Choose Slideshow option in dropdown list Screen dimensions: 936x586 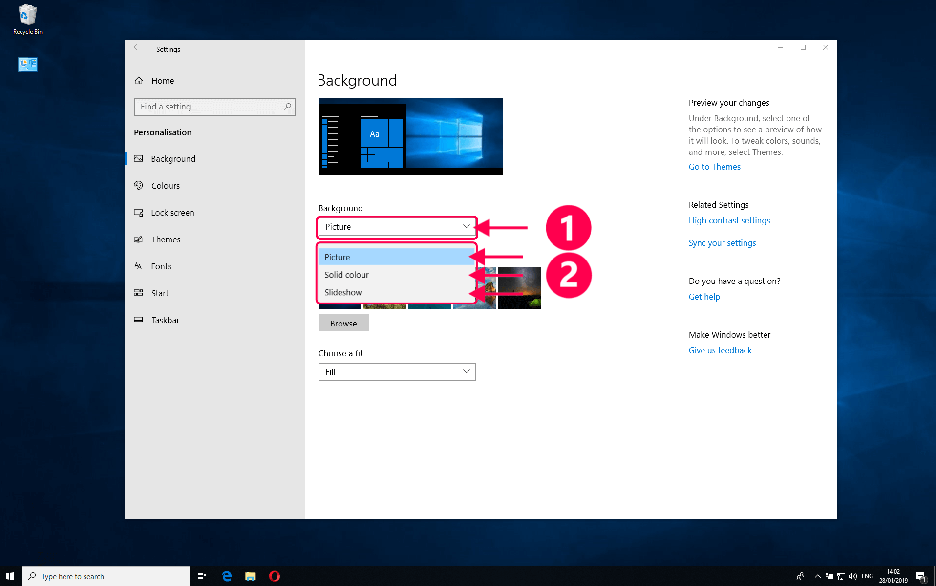343,292
